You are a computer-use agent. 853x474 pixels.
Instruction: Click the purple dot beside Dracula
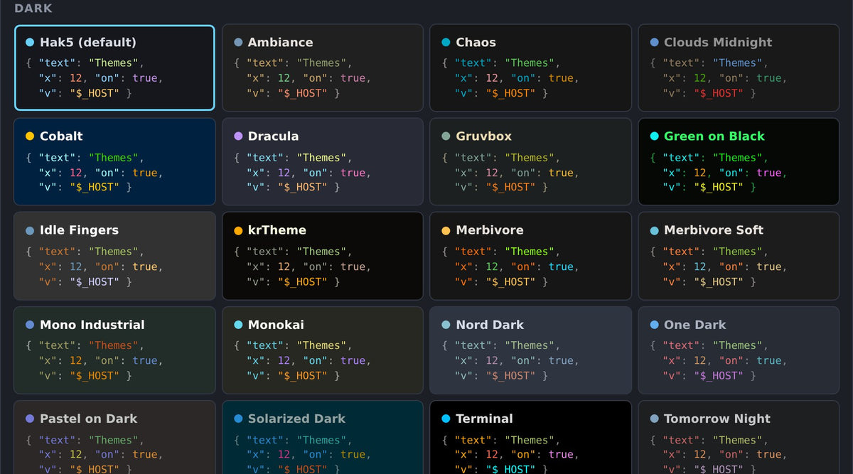pos(238,136)
